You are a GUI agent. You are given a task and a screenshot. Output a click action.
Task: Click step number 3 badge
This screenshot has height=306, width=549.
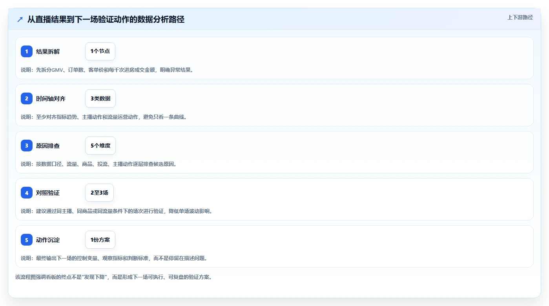(x=27, y=146)
